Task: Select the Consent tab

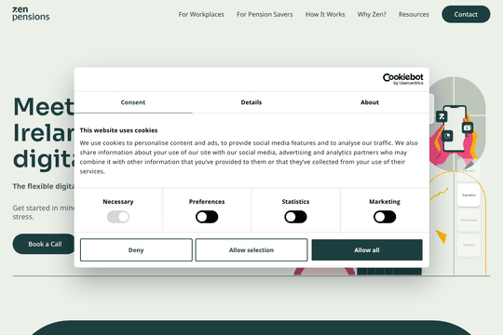Action: click(133, 102)
